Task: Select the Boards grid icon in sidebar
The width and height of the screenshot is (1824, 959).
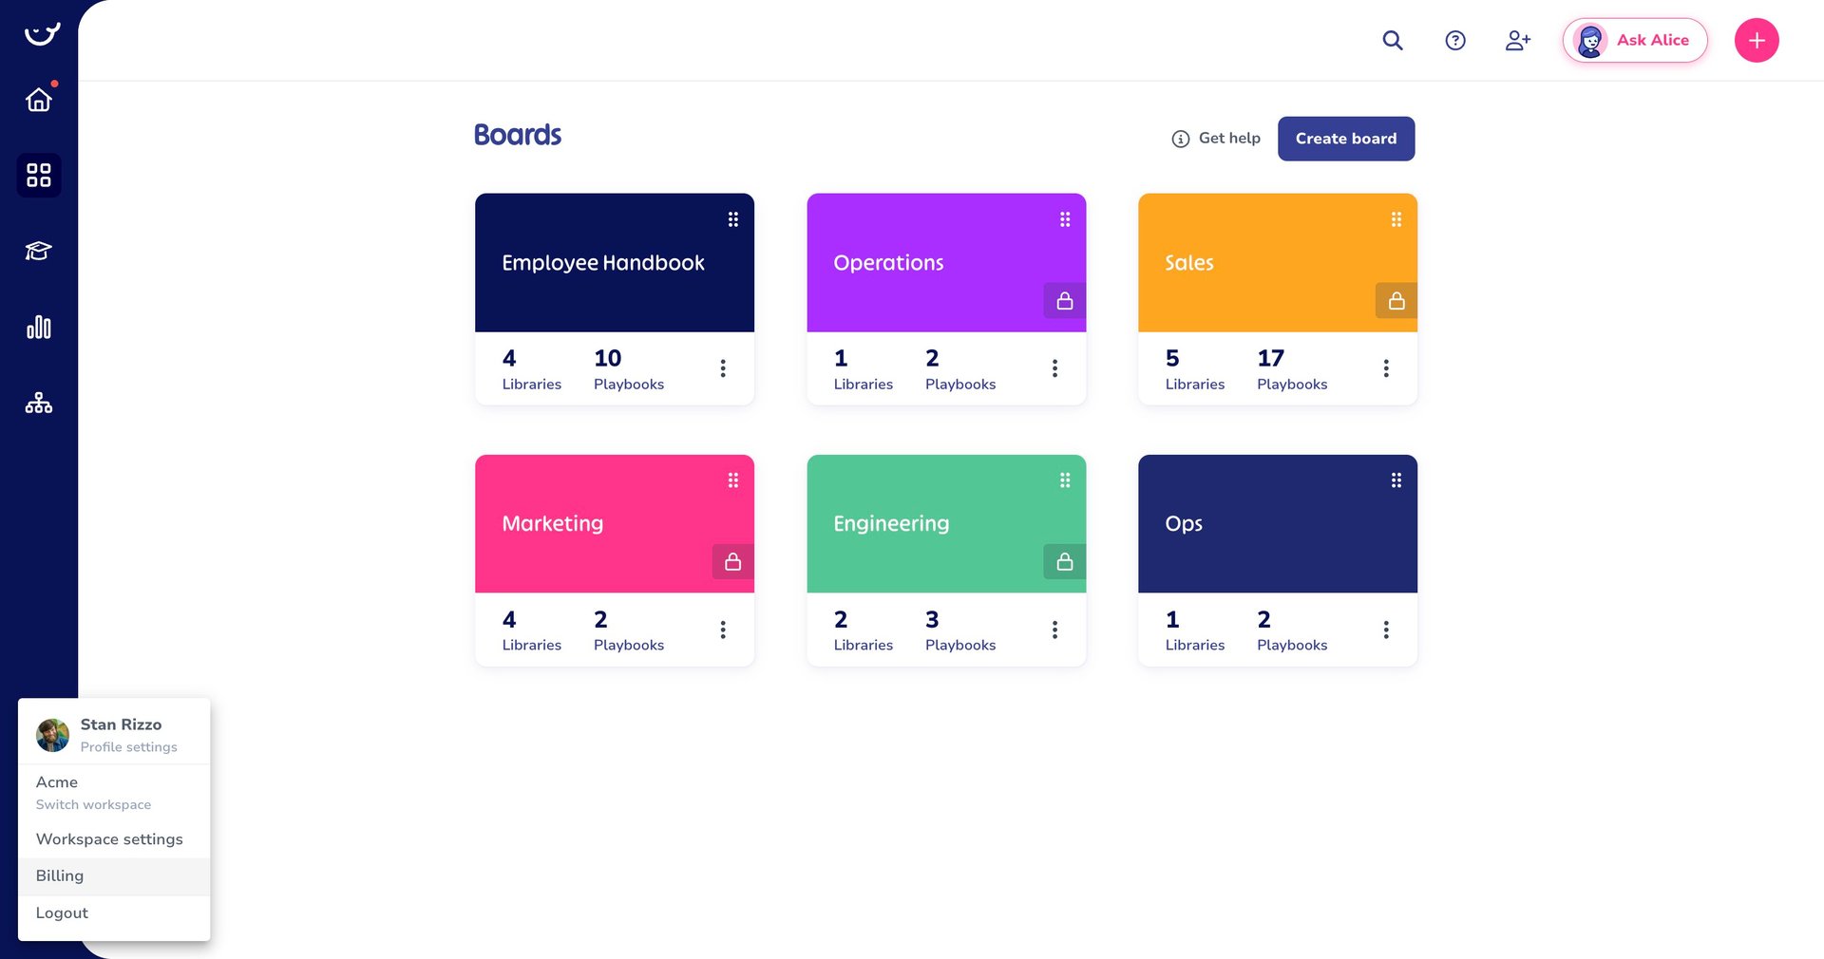Action: 39,176
